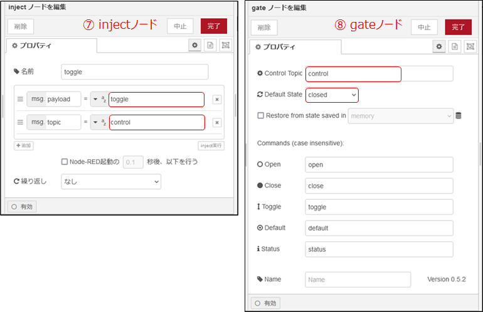Open inject node settings gear icon
Image resolution: width=483 pixels, height=312 pixels.
coord(195,46)
